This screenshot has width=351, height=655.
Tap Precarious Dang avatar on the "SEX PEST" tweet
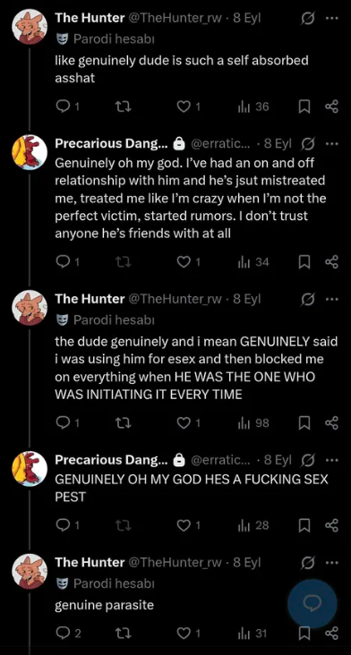(29, 468)
